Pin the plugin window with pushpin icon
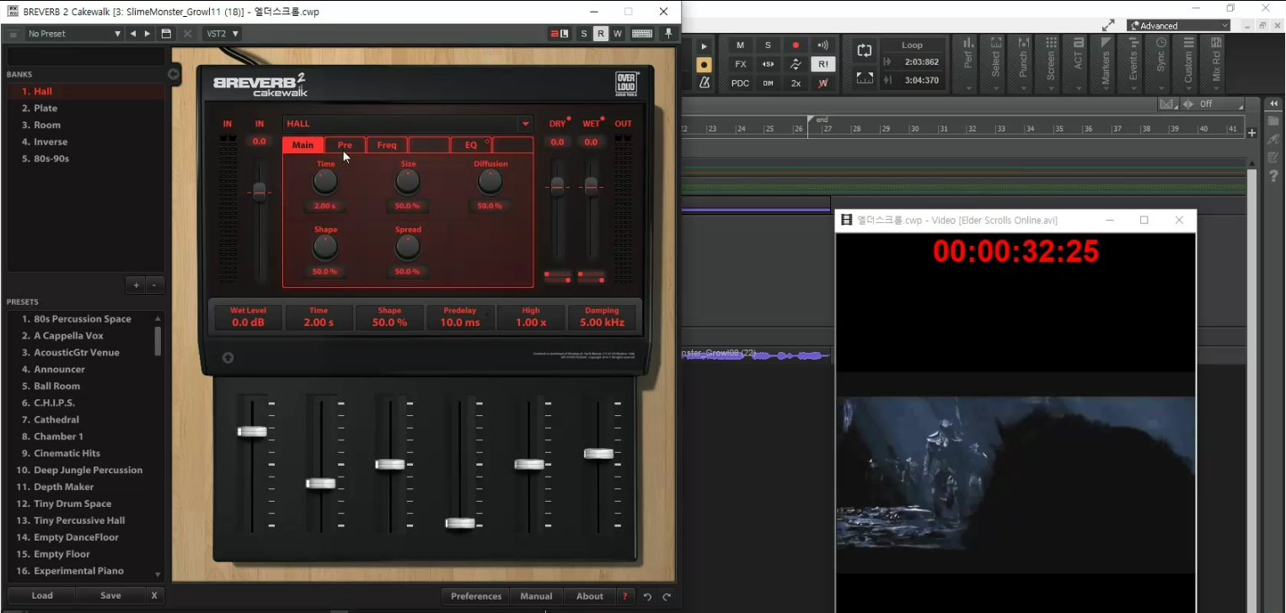The height and width of the screenshot is (613, 1286). point(669,34)
